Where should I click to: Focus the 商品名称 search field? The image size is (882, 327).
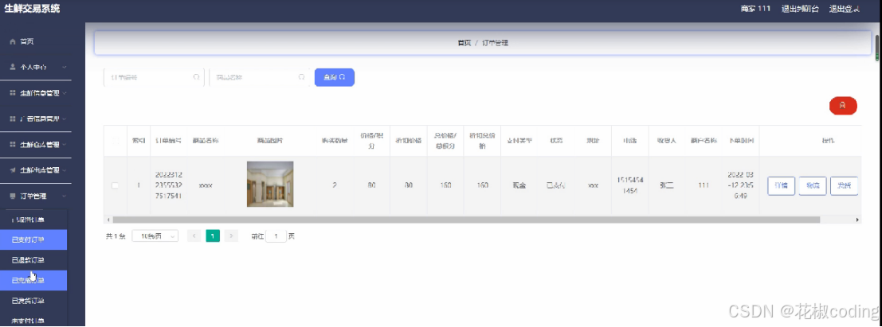[259, 77]
